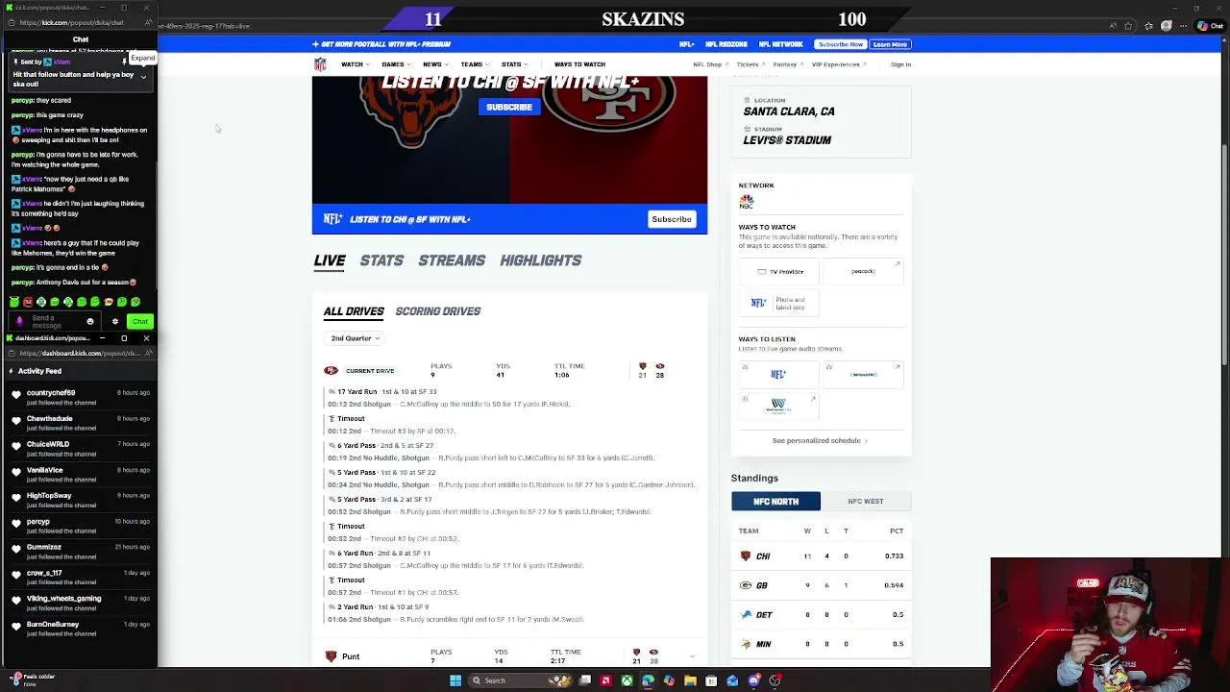
Task: Click the Detroit Lions logo in standings
Action: point(745,615)
